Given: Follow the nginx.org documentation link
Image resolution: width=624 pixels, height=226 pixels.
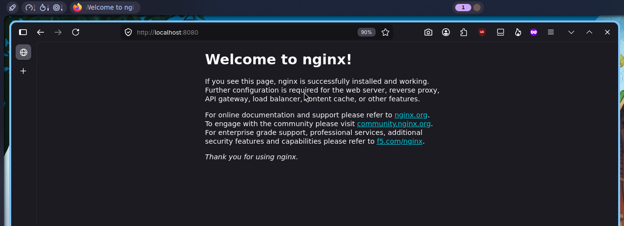Looking at the screenshot, I should 411,115.
